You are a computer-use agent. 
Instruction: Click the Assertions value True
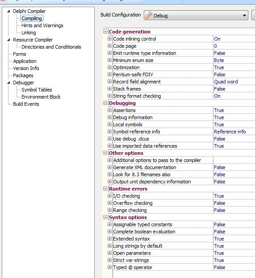point(219,110)
